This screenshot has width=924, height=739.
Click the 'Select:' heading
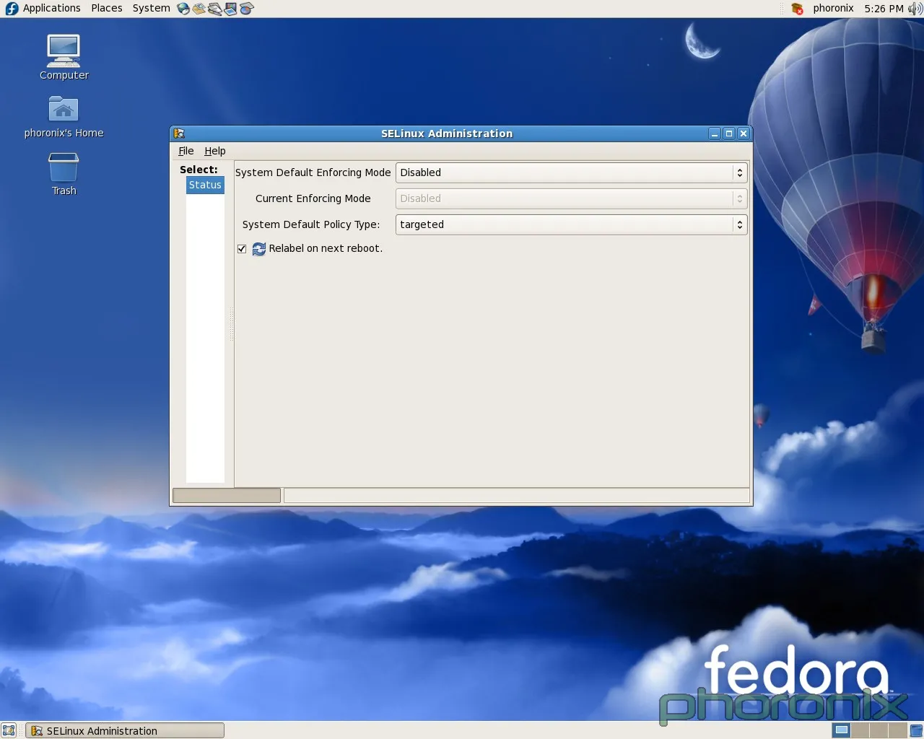point(199,170)
